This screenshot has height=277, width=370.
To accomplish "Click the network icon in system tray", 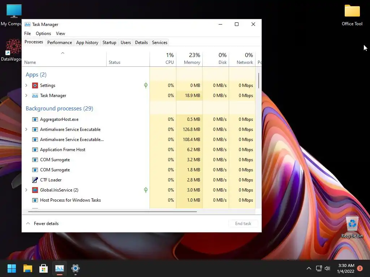I will (319, 268).
